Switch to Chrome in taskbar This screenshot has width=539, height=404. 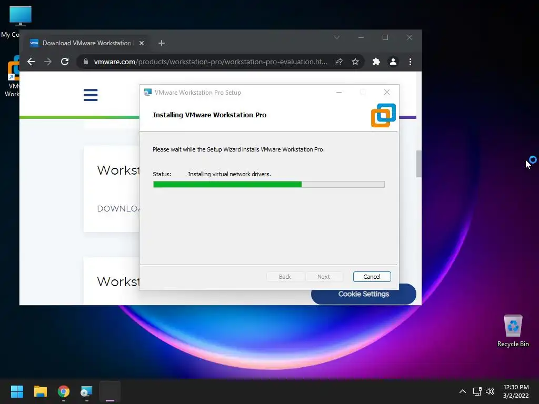point(64,391)
